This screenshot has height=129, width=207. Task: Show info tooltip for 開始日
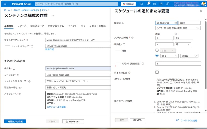123,23
